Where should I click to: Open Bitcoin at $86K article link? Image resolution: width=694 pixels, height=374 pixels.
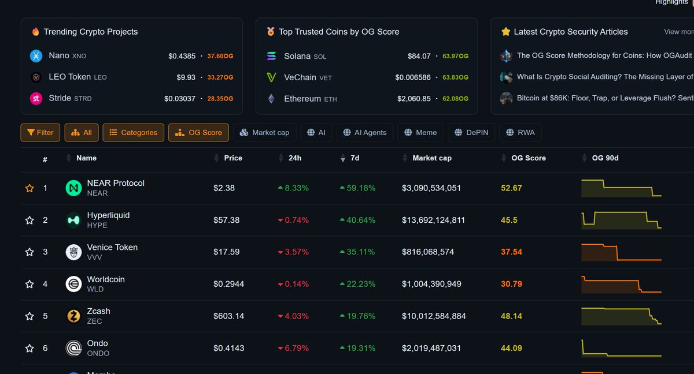click(605, 98)
